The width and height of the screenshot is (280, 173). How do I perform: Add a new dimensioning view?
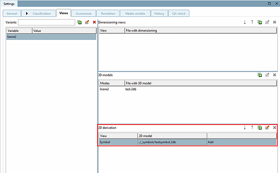[259, 22]
